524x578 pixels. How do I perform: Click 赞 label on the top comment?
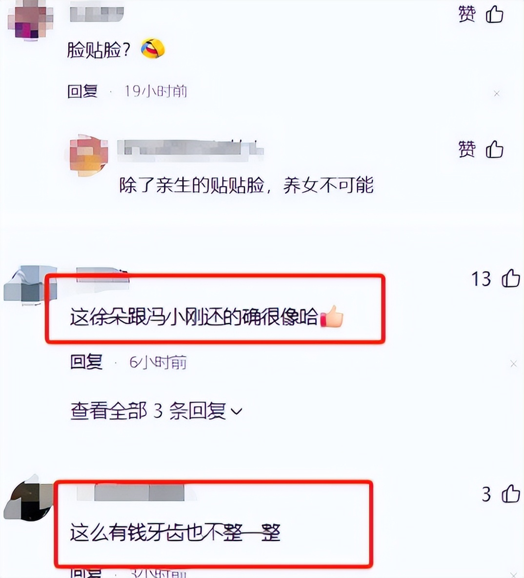tap(467, 15)
